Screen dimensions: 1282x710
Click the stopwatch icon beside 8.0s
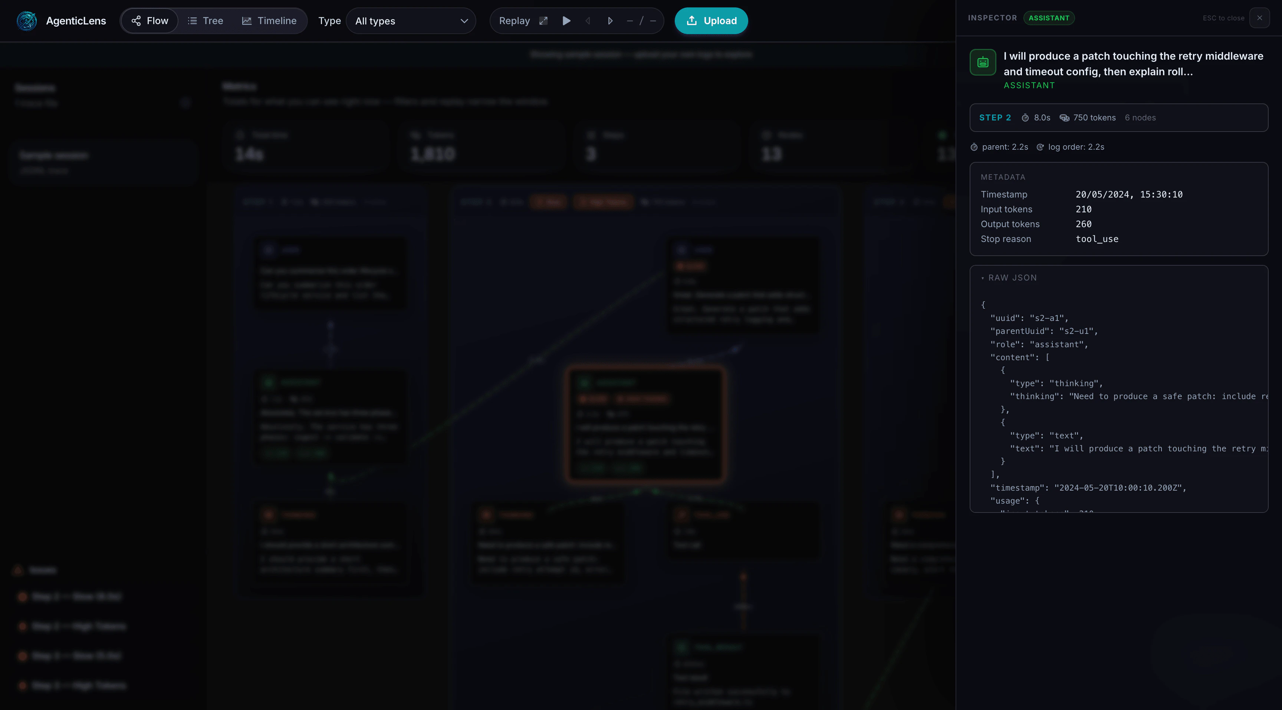(1025, 117)
